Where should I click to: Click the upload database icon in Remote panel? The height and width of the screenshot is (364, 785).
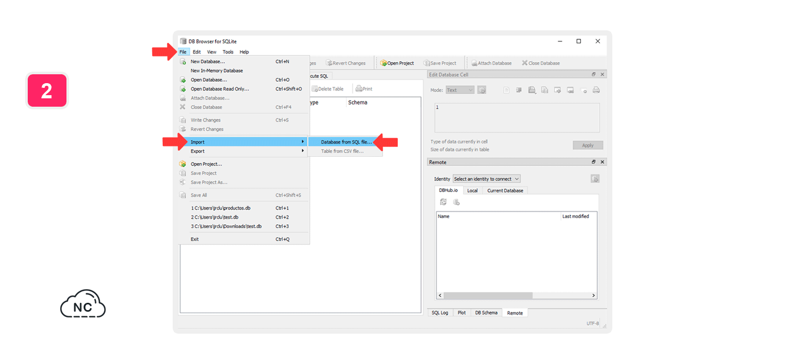tap(595, 179)
